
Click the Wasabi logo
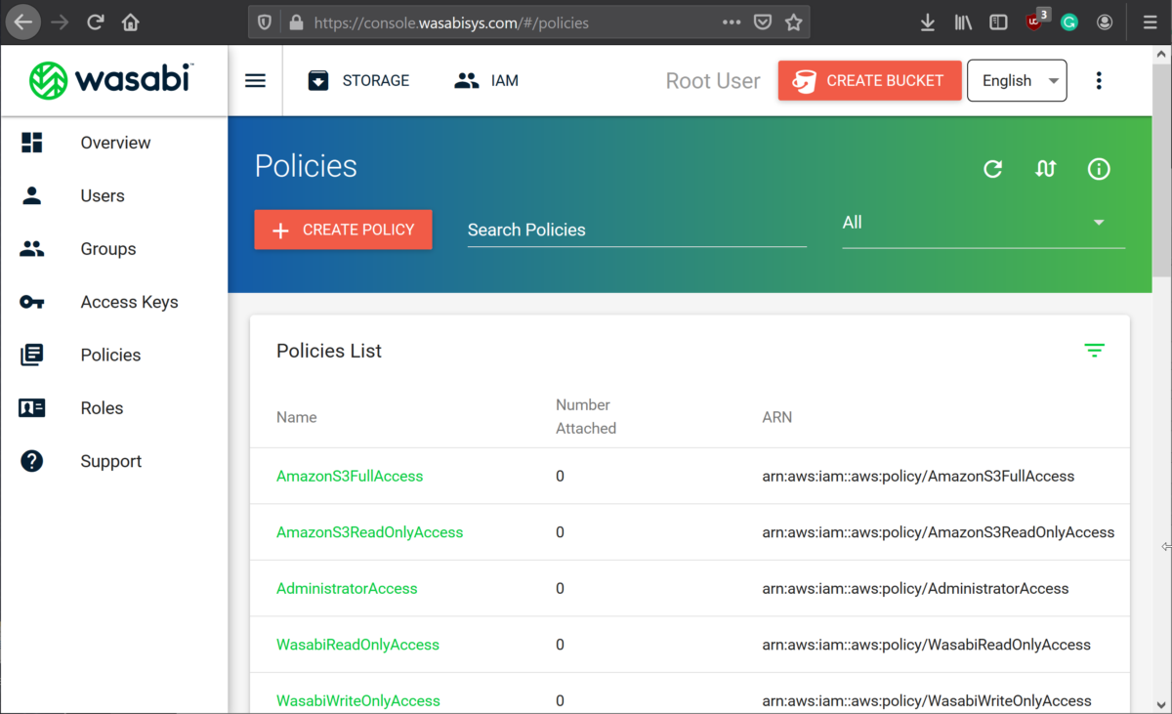tap(111, 80)
